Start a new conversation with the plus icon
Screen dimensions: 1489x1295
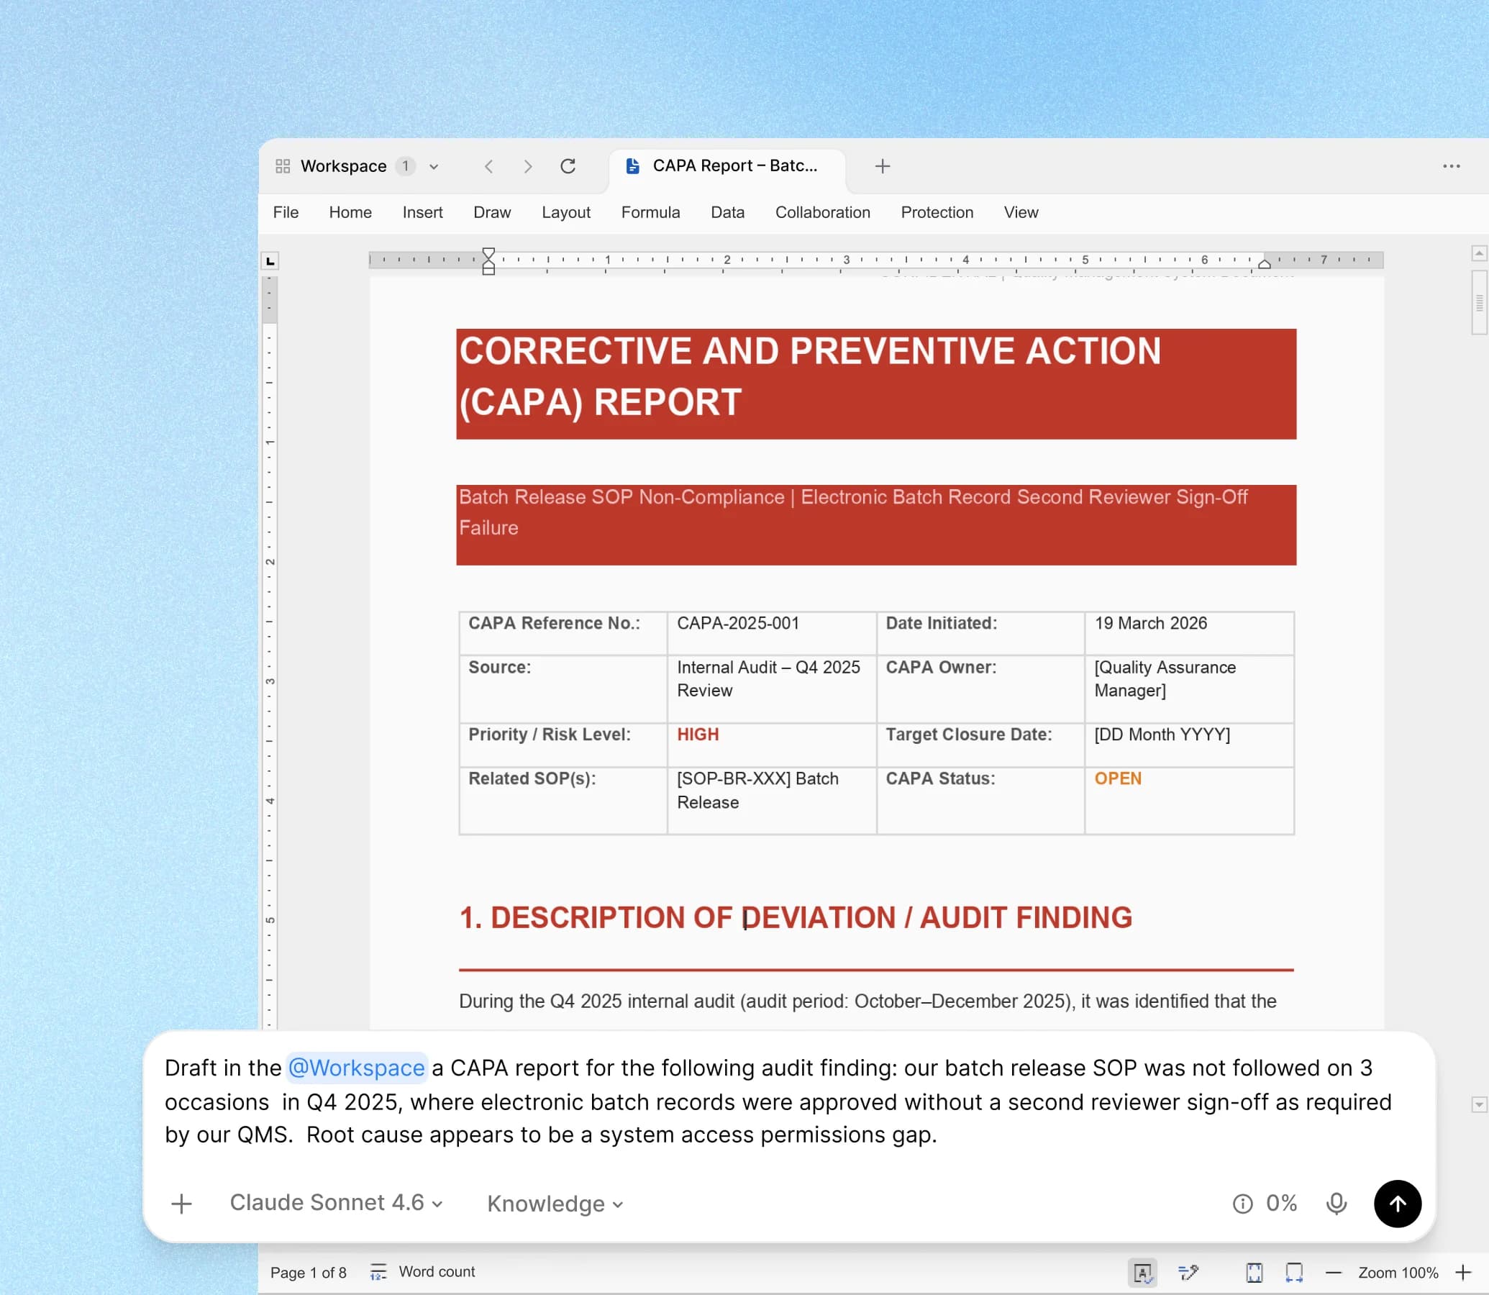coord(181,1203)
